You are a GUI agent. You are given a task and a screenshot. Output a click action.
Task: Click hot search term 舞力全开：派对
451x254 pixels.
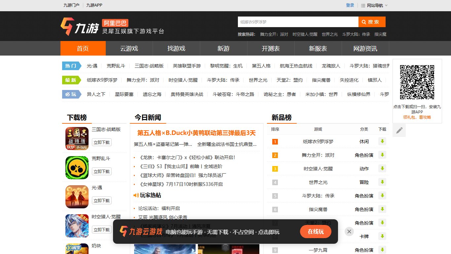click(x=274, y=34)
